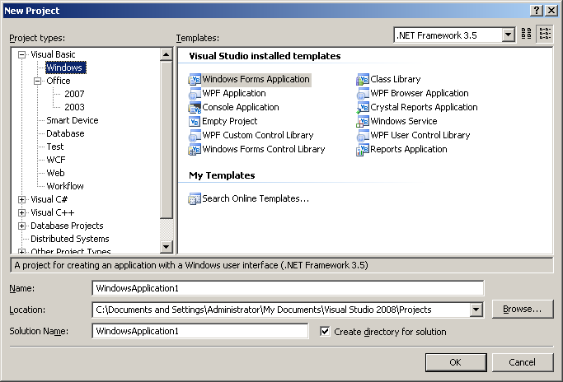Click the Solution Name input field
563x382 pixels.
(x=200, y=331)
